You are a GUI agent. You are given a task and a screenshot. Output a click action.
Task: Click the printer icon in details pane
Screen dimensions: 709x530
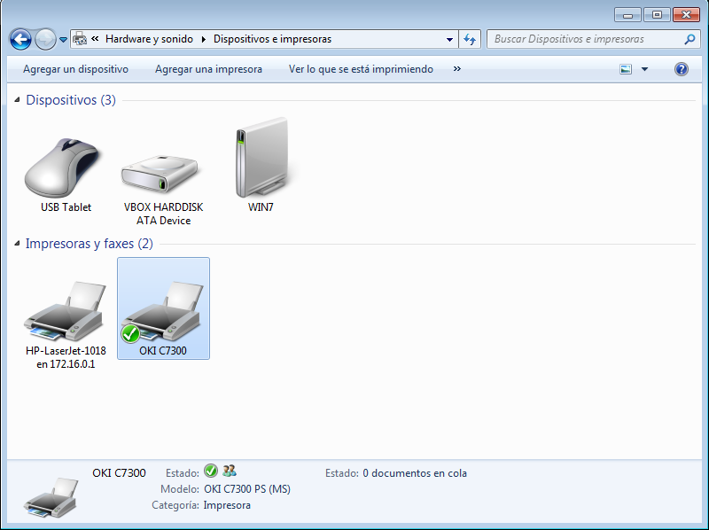51,498
